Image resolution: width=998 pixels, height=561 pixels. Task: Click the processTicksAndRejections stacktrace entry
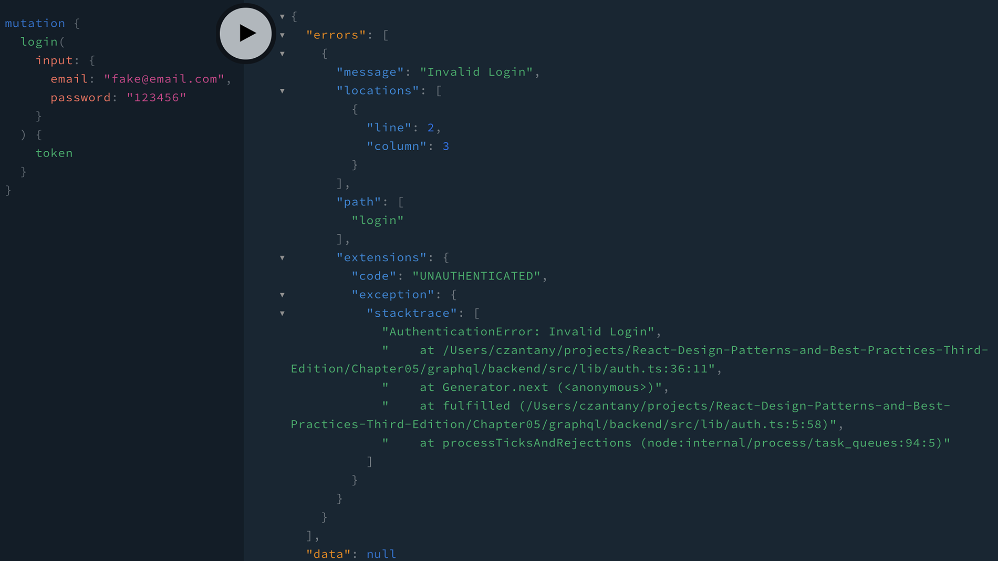(x=536, y=443)
